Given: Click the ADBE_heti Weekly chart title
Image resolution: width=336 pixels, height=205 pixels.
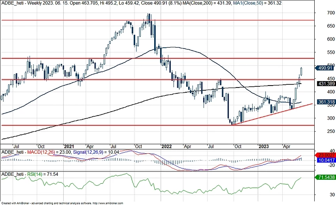Looking at the screenshot, I should tap(21, 3).
